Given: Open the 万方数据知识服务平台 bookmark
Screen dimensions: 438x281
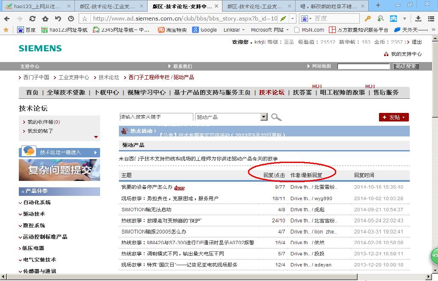Looking at the screenshot, I should 359,30.
